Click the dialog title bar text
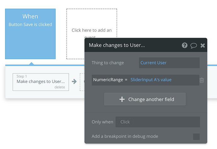 117,45
